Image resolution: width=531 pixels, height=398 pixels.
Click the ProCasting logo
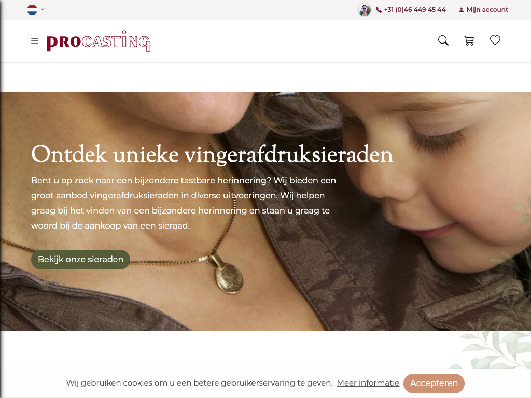(99, 41)
